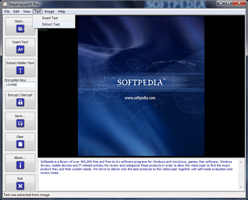Click into the Encryption Key field

(20, 85)
